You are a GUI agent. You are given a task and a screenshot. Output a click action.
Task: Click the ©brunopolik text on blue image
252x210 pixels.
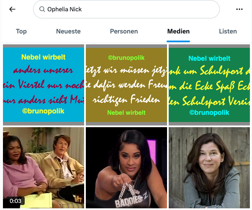click(43, 111)
